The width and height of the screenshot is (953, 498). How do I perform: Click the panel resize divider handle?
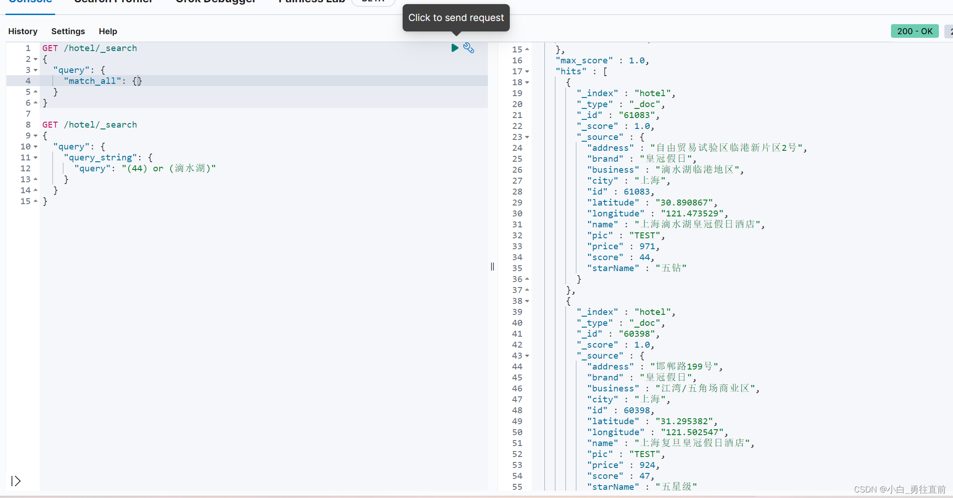pos(492,267)
